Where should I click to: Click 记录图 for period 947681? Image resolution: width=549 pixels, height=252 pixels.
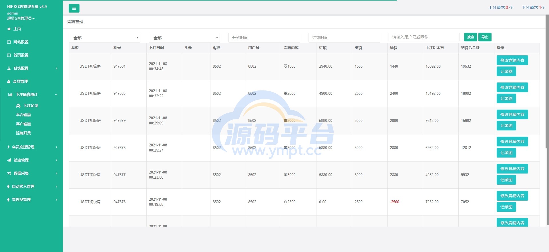click(506, 71)
